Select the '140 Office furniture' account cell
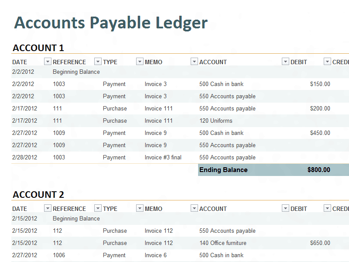This screenshot has height=262, width=349. [223, 243]
